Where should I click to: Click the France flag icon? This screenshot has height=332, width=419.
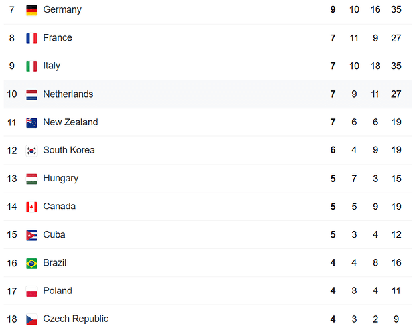point(31,39)
